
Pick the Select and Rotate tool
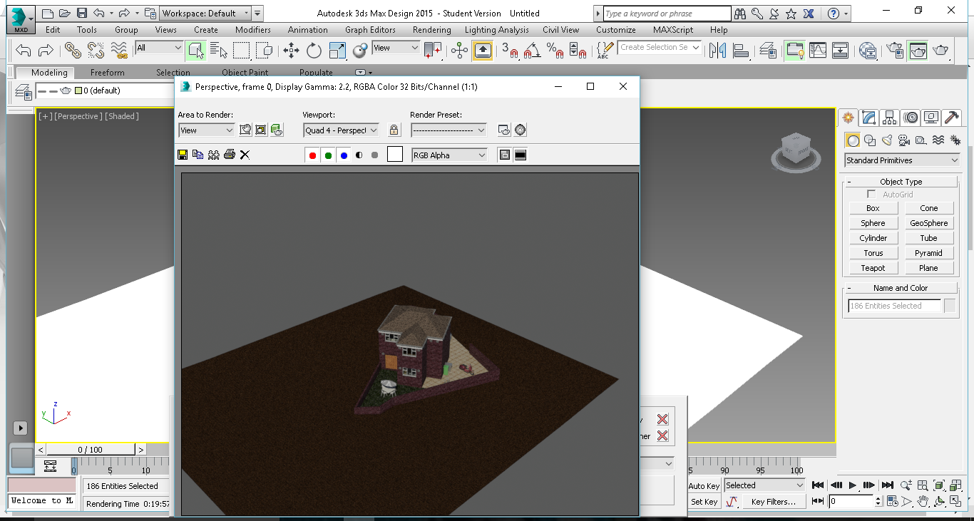click(314, 50)
